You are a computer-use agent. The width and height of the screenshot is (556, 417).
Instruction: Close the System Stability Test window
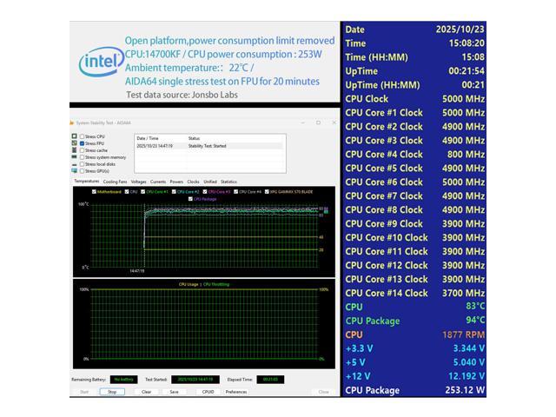(x=334, y=122)
